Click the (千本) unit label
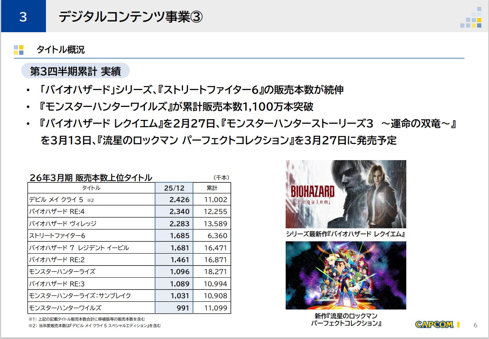This screenshot has height=339, width=489. (x=221, y=178)
